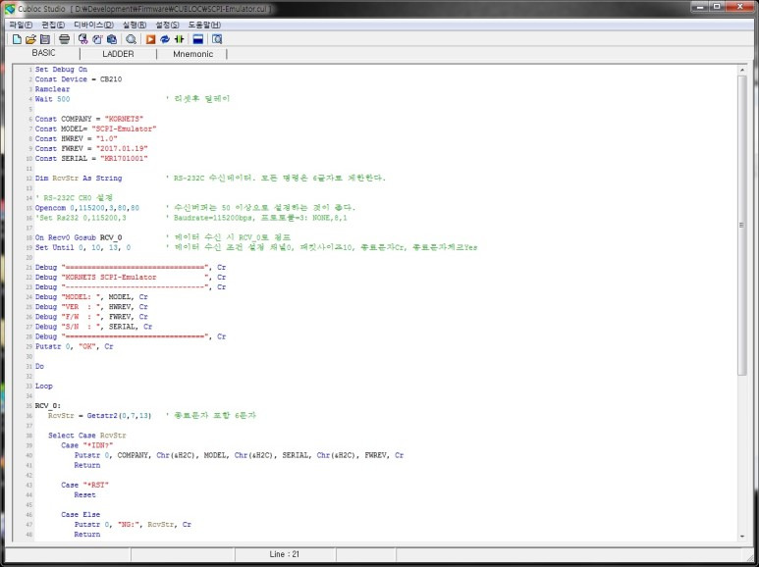Click the "2017.01.19" FWREV string
The width and height of the screenshot is (759, 567).
[x=122, y=148]
